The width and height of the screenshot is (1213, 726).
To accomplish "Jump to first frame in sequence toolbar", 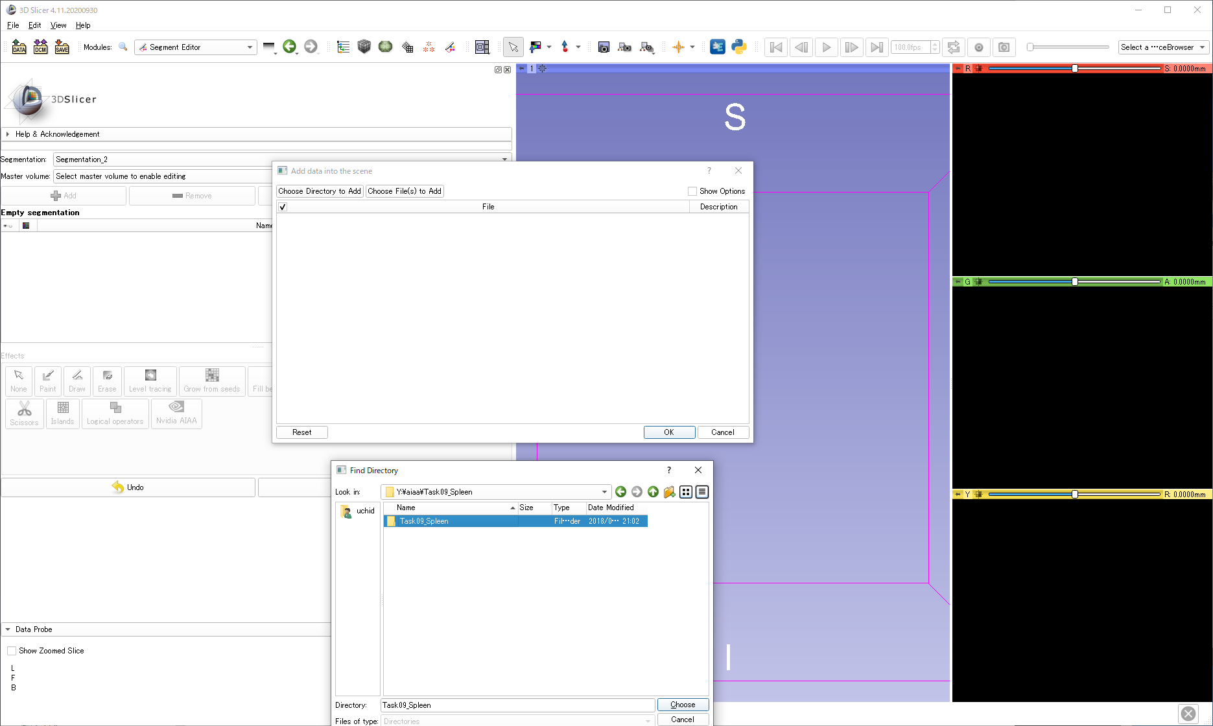I will coord(775,47).
